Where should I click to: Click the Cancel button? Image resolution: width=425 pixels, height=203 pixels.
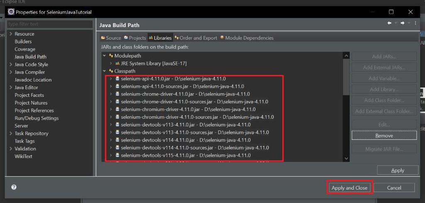394,188
